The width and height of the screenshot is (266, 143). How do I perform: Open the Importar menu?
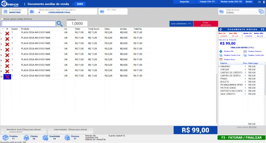185,2
